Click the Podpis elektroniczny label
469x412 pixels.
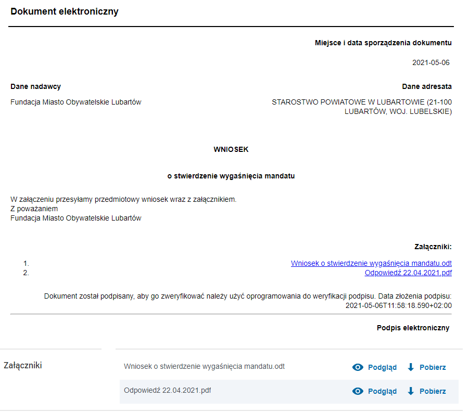[x=413, y=328]
